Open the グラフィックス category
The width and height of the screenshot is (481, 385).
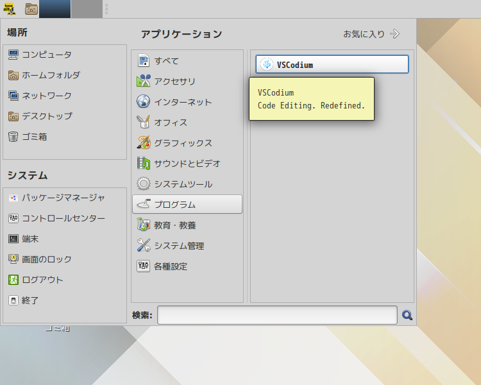coord(187,143)
